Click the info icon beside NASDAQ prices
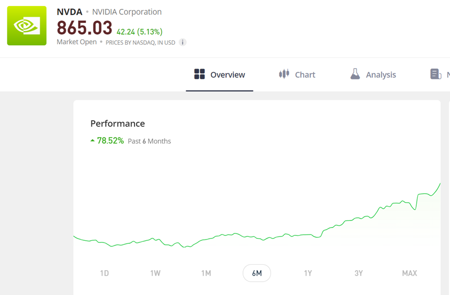The width and height of the screenshot is (450, 295). coord(183,42)
